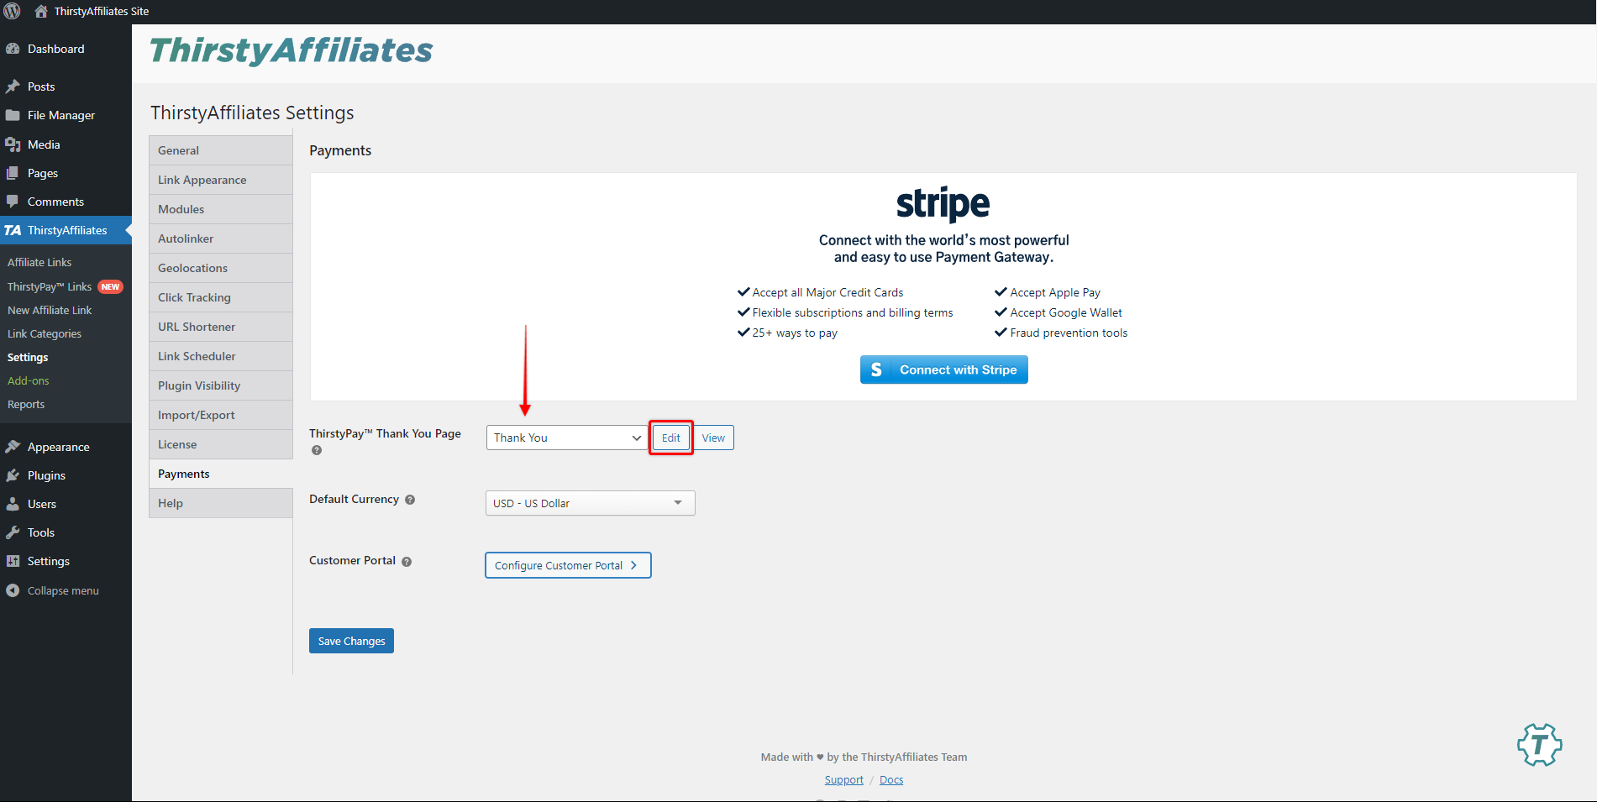The width and height of the screenshot is (1597, 802).
Task: Click help icon next to Customer Portal
Action: pos(407,562)
